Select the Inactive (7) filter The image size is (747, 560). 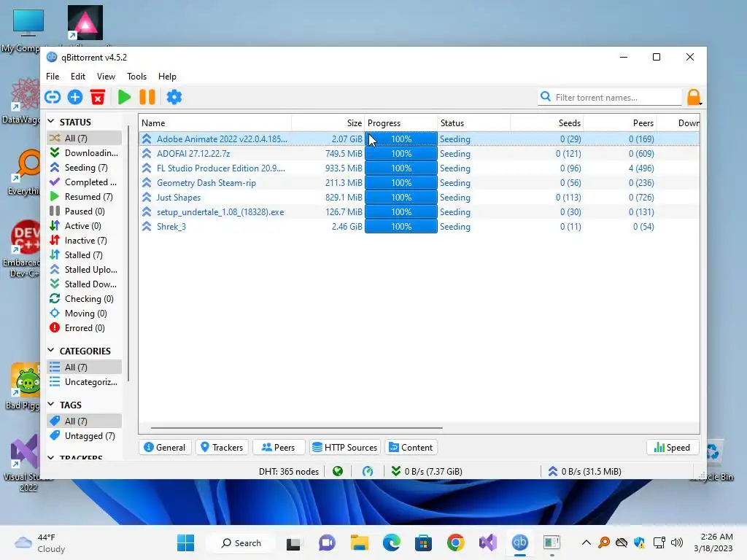85,241
